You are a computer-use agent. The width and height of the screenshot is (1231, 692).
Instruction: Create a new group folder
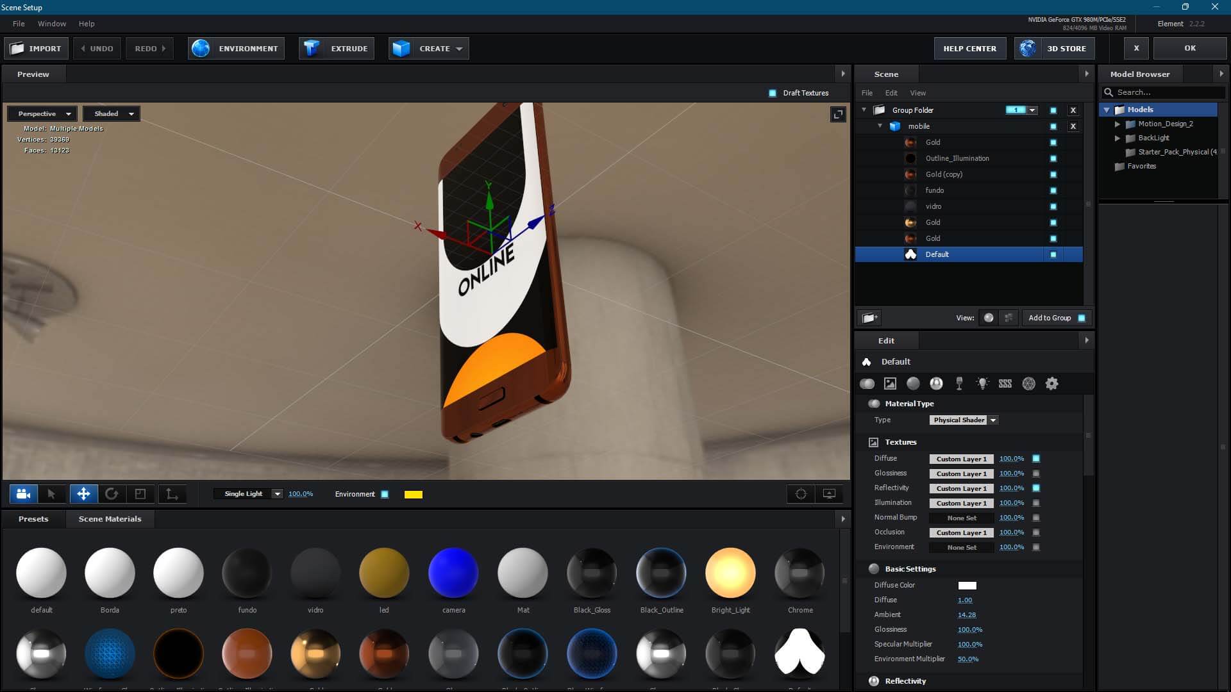tap(869, 318)
